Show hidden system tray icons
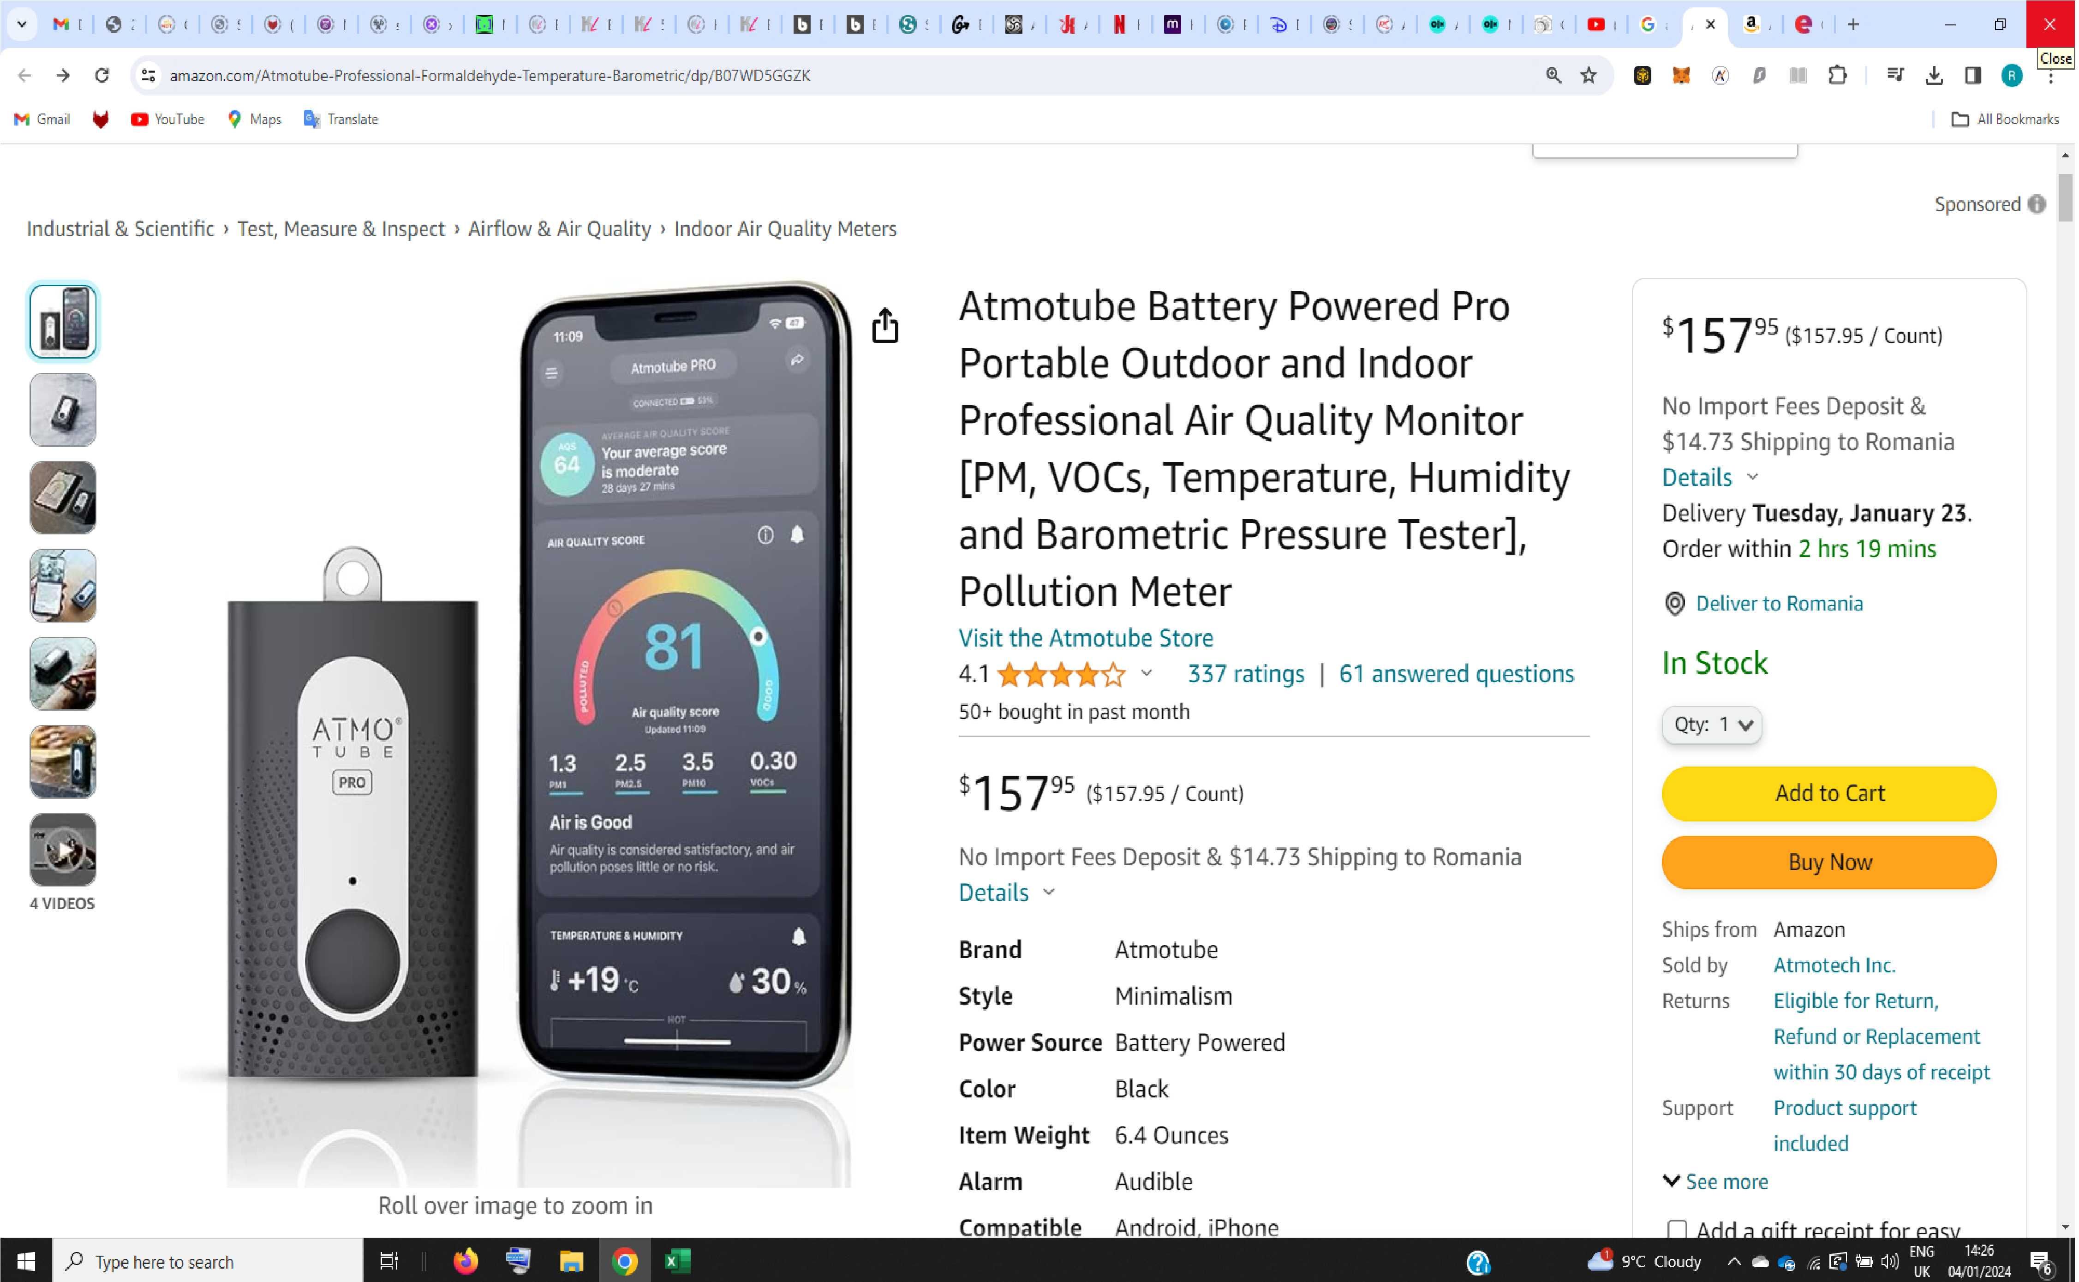The width and height of the screenshot is (2079, 1282). (x=1733, y=1262)
